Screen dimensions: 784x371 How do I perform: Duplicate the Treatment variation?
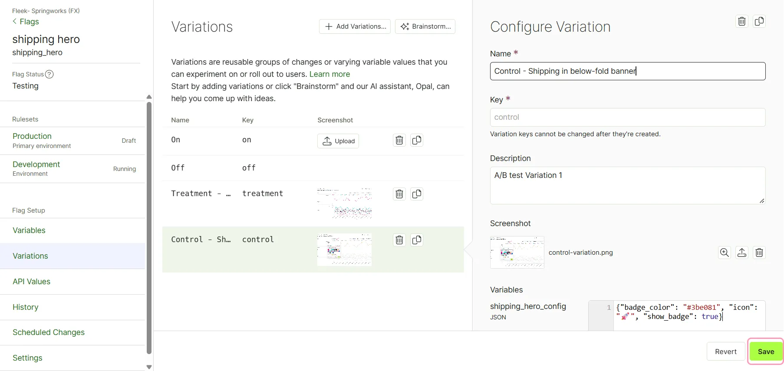coord(417,194)
